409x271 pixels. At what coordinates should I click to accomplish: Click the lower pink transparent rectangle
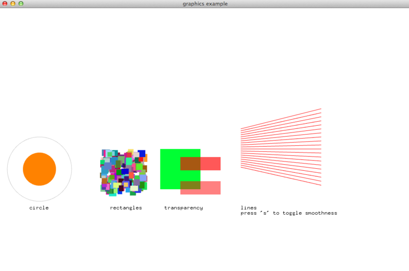[x=200, y=188]
